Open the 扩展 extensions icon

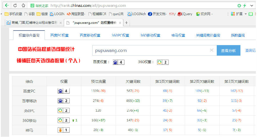click(x=236, y=14)
